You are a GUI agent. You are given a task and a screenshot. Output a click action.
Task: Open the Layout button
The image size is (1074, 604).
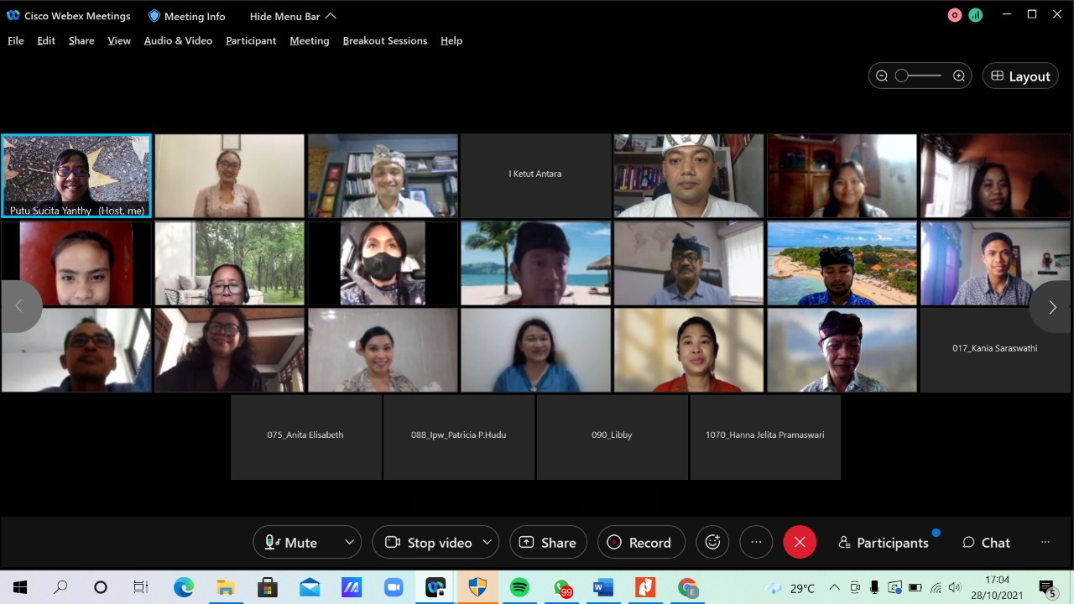tap(1020, 76)
